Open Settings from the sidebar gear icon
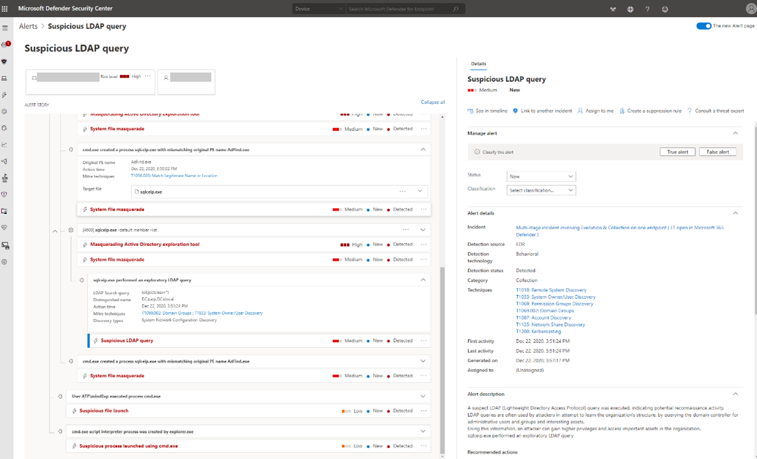This screenshot has height=459, width=757. pos(5,262)
